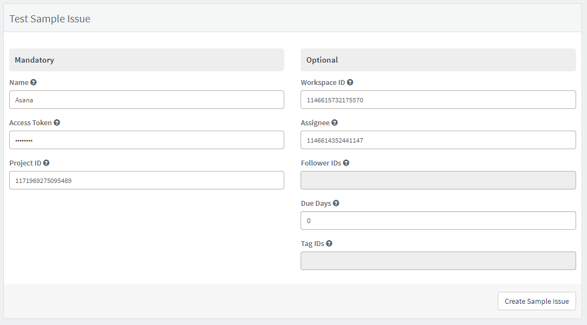Click the help icon beside Assignee
This screenshot has width=587, height=325.
click(x=335, y=122)
